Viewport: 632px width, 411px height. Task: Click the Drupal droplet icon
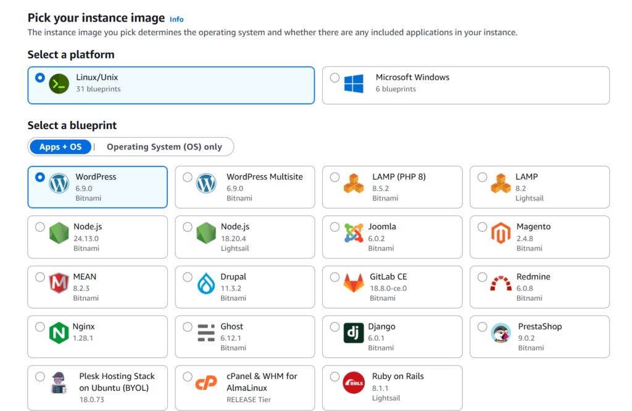(x=205, y=283)
